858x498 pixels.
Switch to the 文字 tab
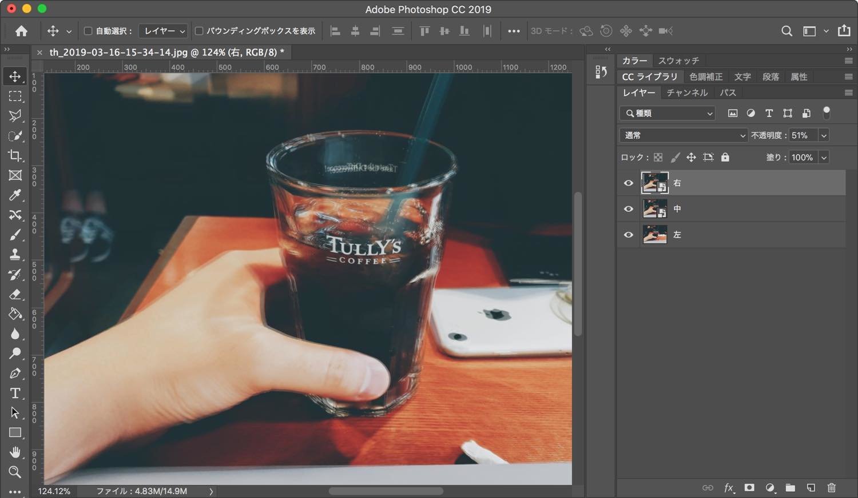coord(742,77)
